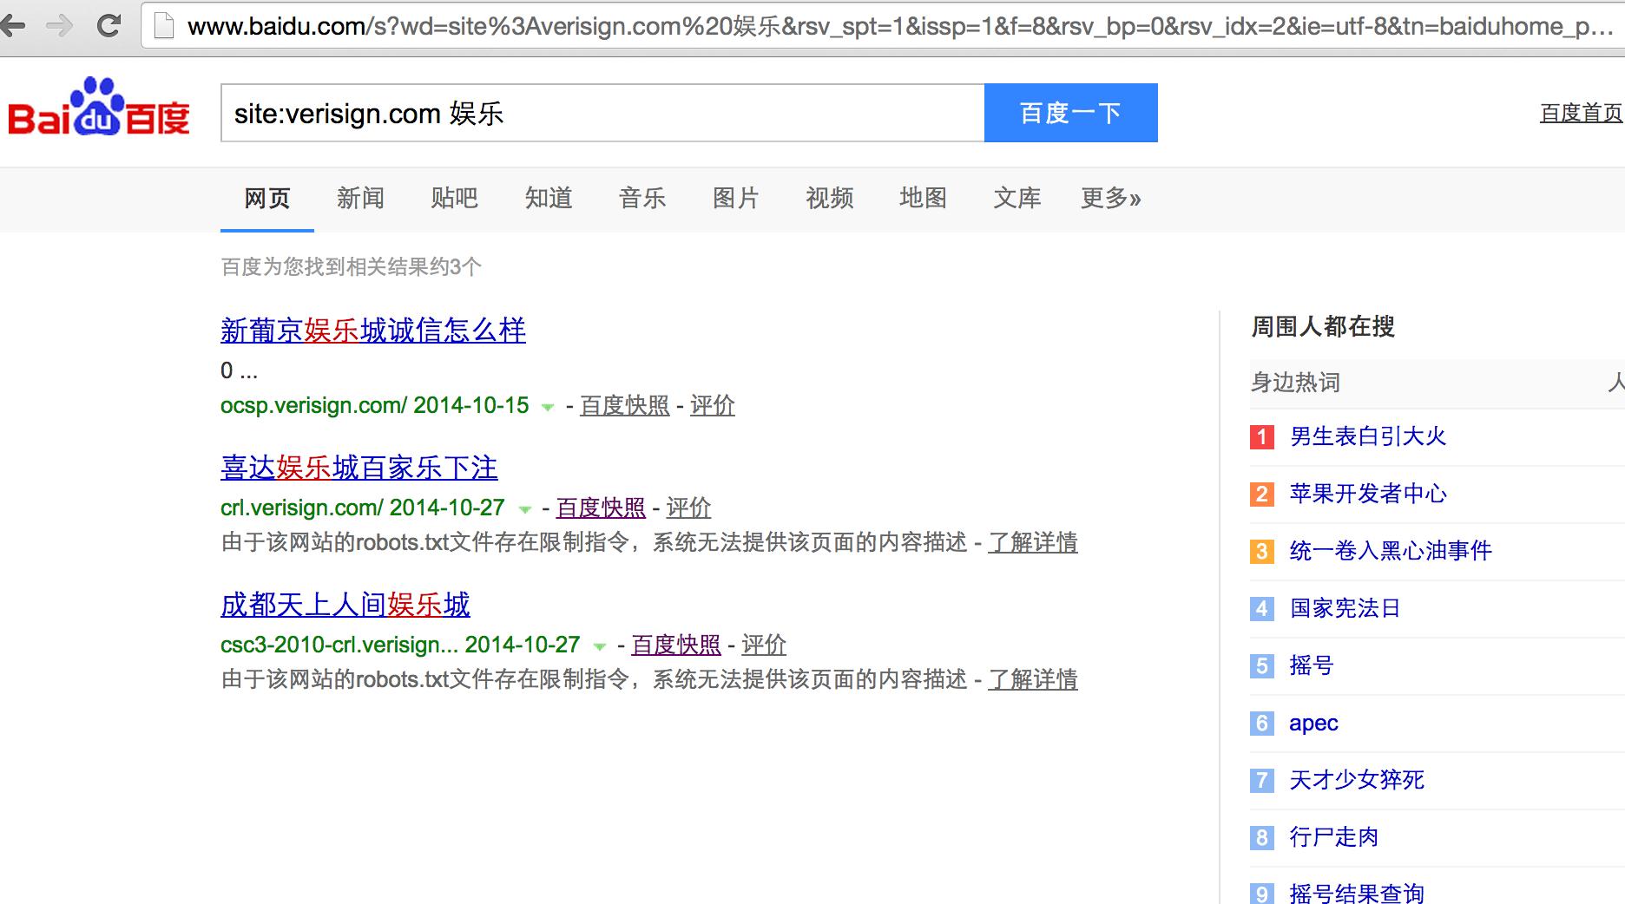The image size is (1625, 904).
Task: Expand dropdown arrow after crl.verisign.com result
Action: pyautogui.click(x=524, y=509)
